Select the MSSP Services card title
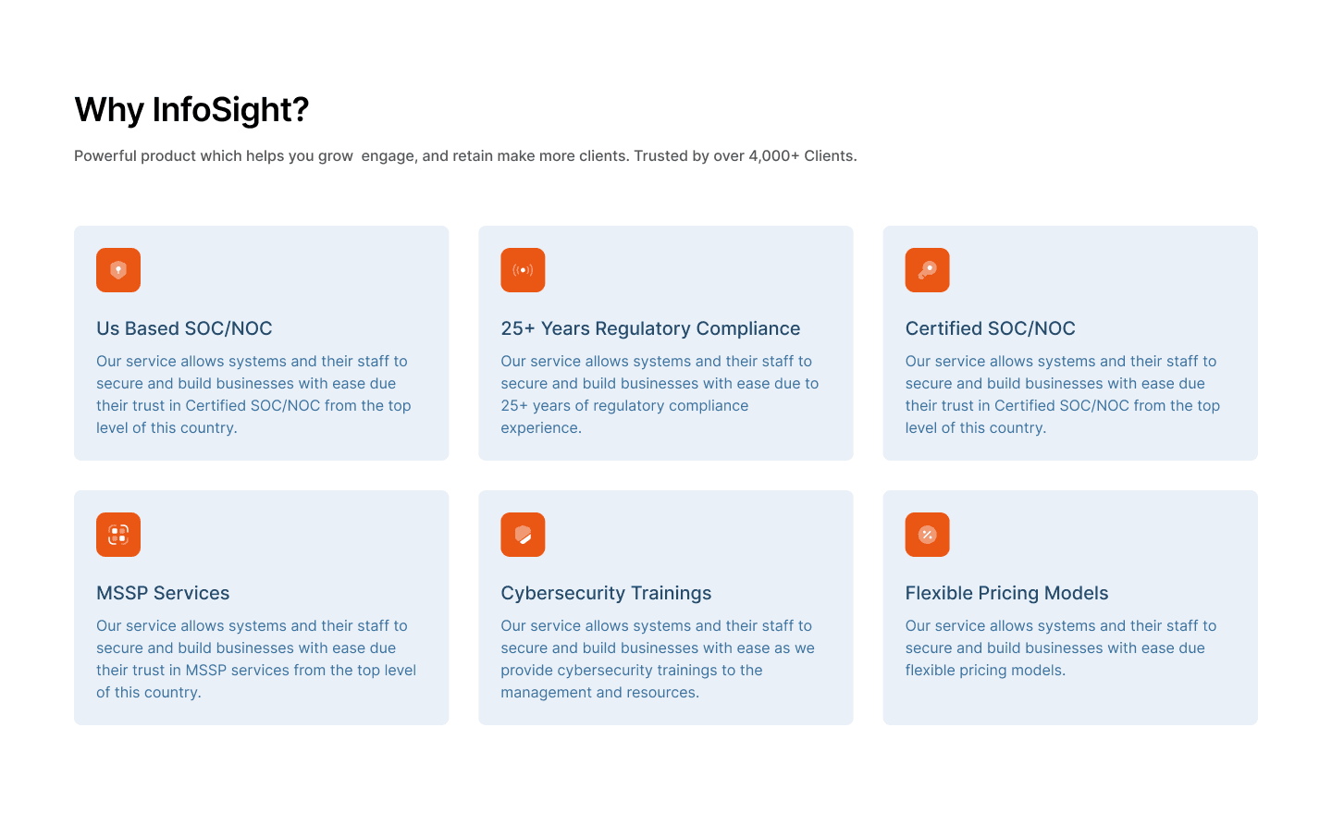 (163, 593)
